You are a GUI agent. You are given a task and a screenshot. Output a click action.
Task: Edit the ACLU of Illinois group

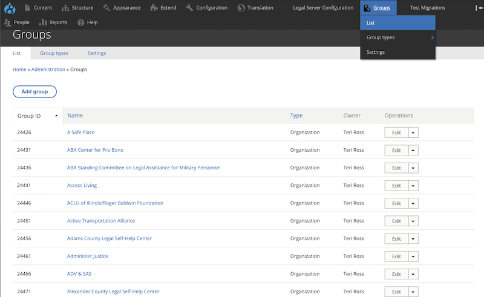tap(396, 203)
